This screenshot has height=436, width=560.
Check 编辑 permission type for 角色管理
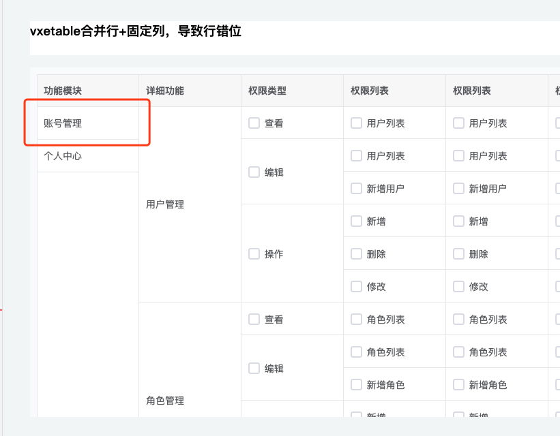[254, 368]
